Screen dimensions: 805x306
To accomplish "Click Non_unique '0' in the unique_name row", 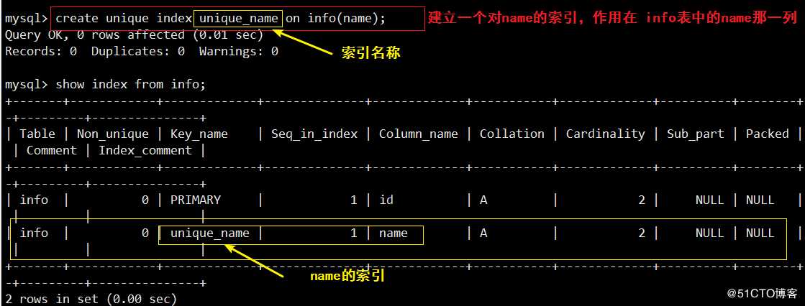I will 145,233.
